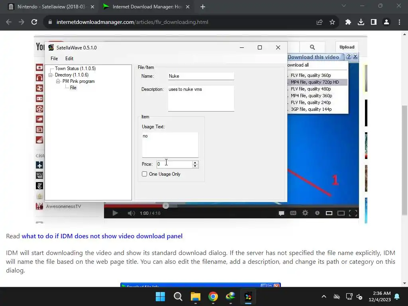Click the Price number field

(x=175, y=164)
